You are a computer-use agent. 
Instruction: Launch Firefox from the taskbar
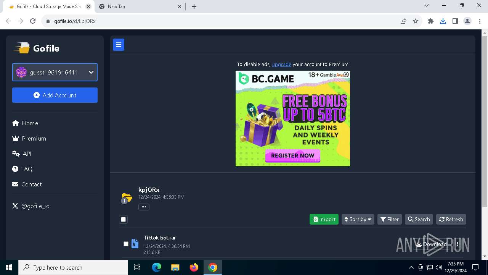(x=194, y=267)
